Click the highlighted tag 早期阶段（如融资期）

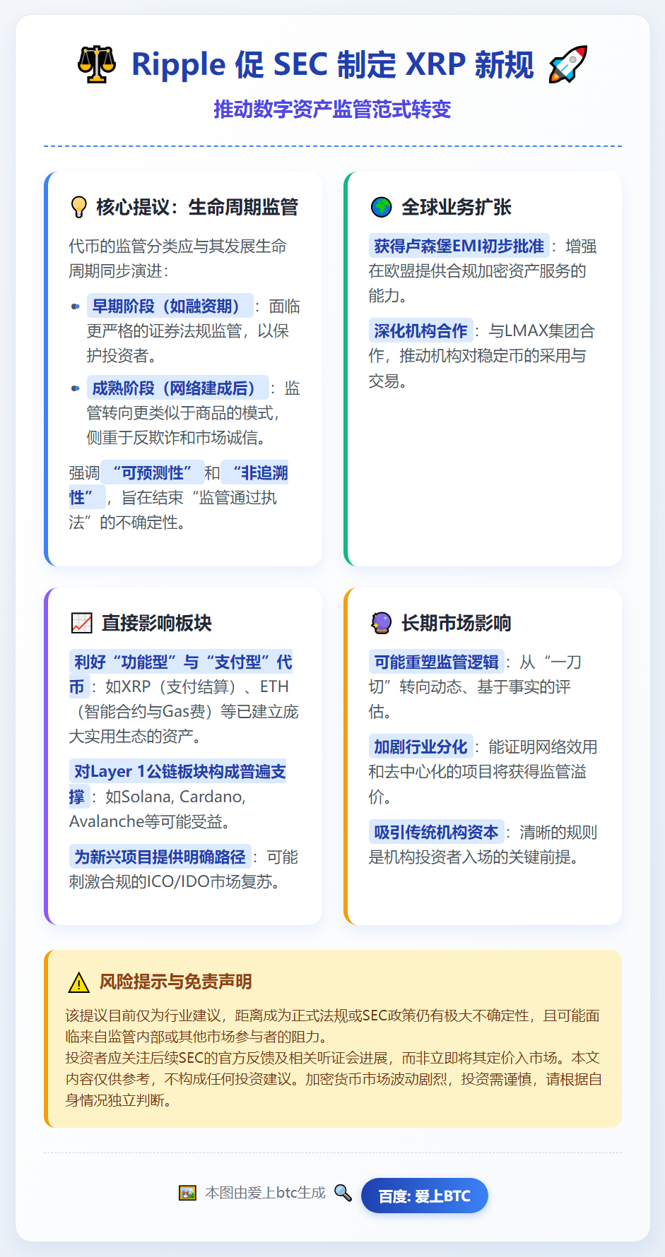click(170, 306)
